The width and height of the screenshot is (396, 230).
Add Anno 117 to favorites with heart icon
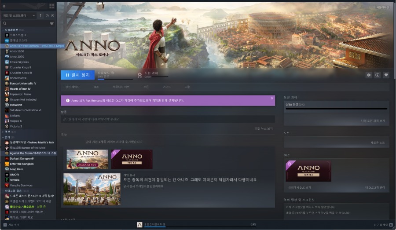point(386,75)
